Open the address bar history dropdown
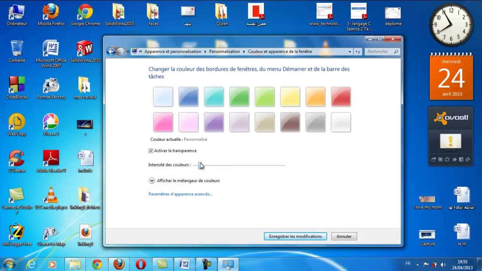This screenshot has width=482, height=271. pos(350,52)
